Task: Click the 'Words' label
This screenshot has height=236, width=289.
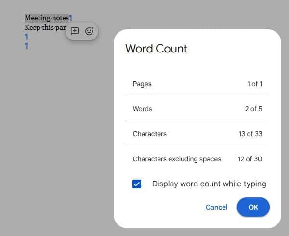Action: (x=142, y=109)
